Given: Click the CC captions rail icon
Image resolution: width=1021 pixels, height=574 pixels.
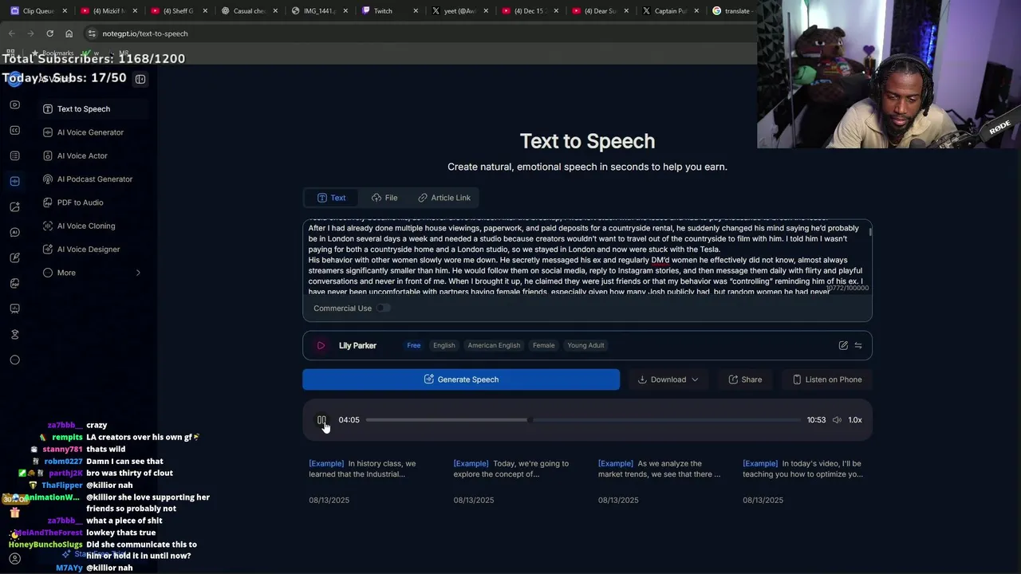Looking at the screenshot, I should (x=14, y=130).
